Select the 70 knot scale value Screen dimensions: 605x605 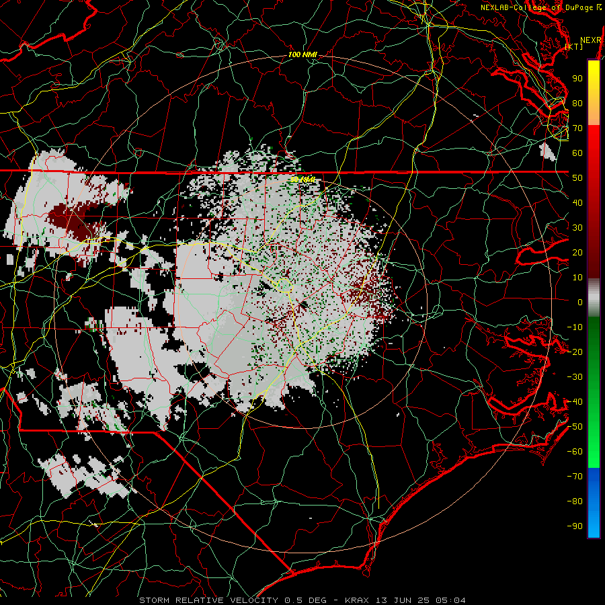click(x=577, y=128)
